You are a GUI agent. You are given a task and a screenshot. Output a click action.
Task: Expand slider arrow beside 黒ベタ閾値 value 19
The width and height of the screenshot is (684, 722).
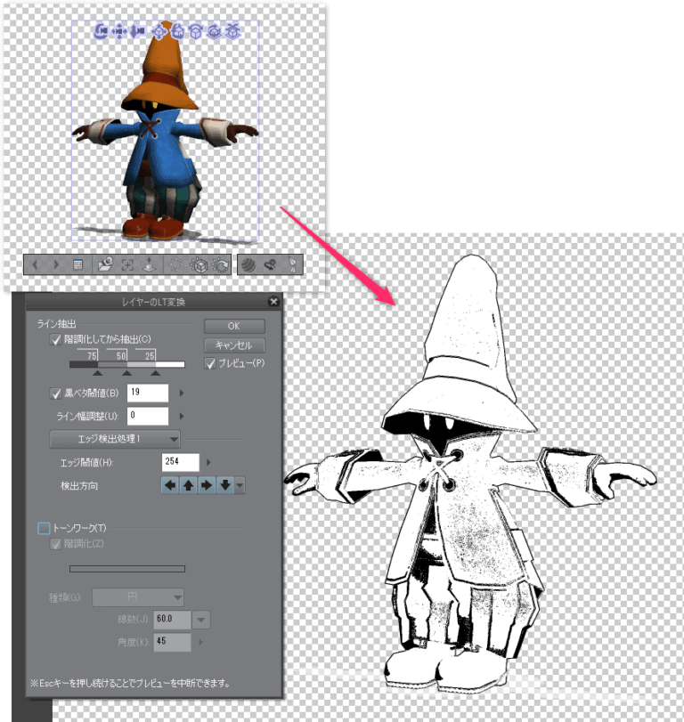click(x=182, y=393)
